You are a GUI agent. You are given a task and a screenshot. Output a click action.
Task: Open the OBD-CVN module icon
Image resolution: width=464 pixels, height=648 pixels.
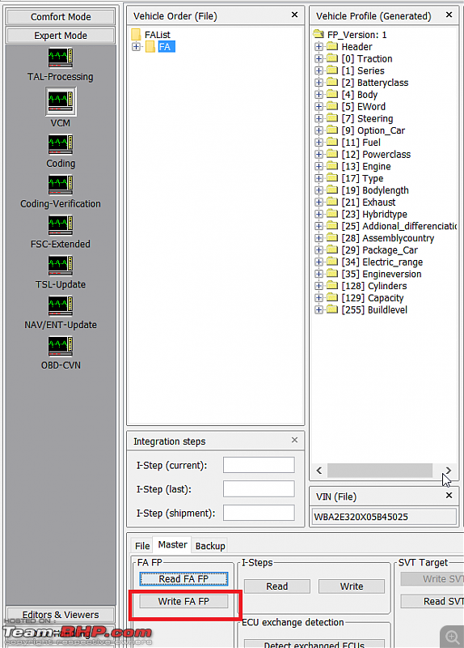click(60, 347)
